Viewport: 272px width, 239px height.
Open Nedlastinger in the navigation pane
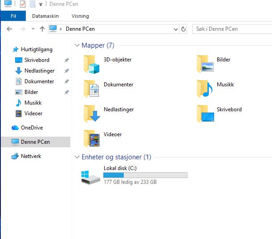[39, 71]
